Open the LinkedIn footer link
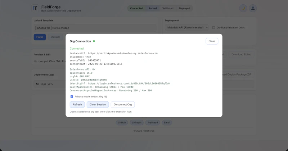Viewport: 288px width, 151px height. 136,123
